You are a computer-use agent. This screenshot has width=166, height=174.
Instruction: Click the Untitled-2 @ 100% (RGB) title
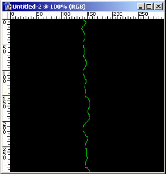[x=49, y=7]
